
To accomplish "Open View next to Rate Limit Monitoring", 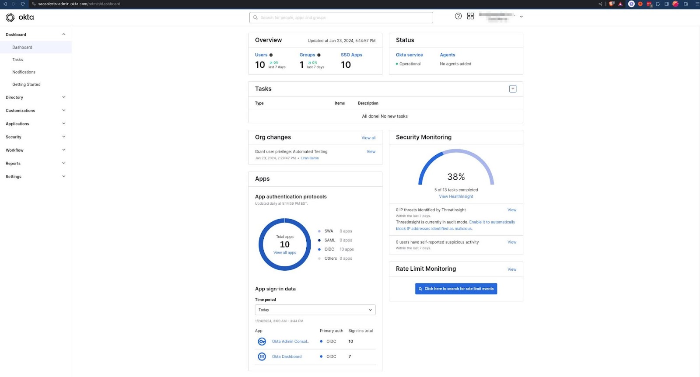I will 512,269.
